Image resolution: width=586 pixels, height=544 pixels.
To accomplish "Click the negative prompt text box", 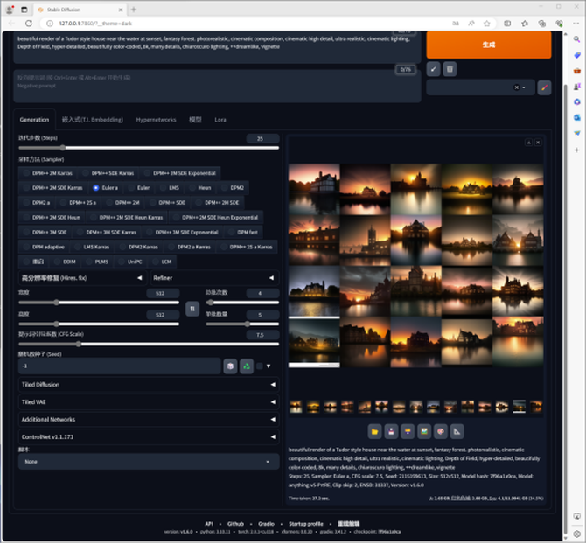I will [217, 86].
